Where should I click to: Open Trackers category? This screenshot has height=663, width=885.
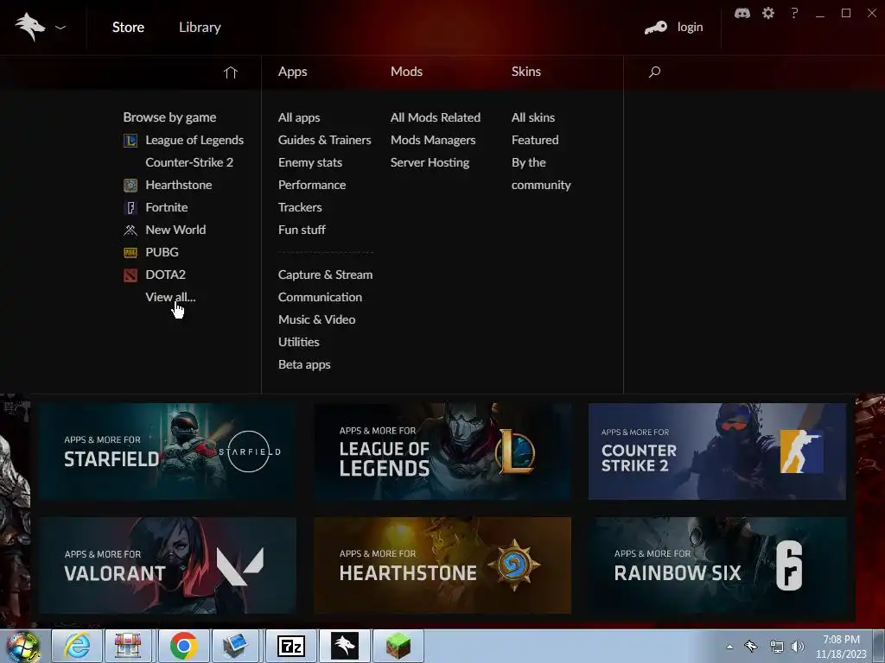pyautogui.click(x=300, y=207)
